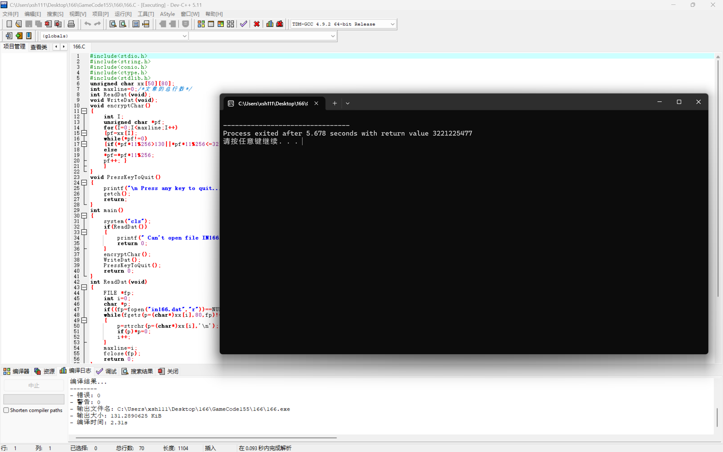723x452 pixels.
Task: Click the Compile & Run toolbar icon
Action: point(221,24)
